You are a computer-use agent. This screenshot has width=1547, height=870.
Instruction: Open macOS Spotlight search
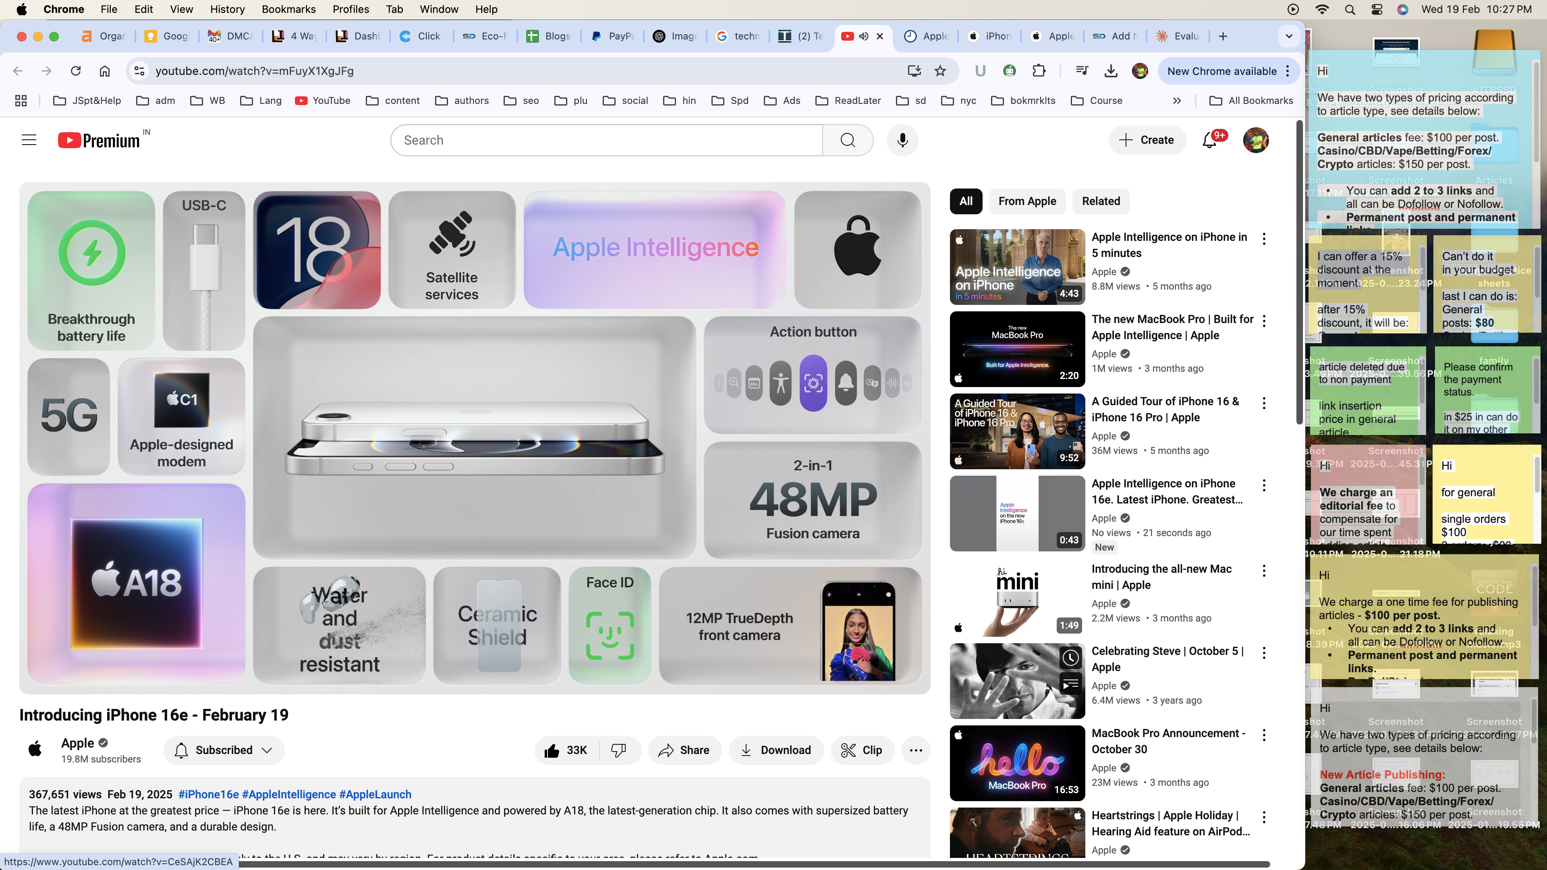1350,9
